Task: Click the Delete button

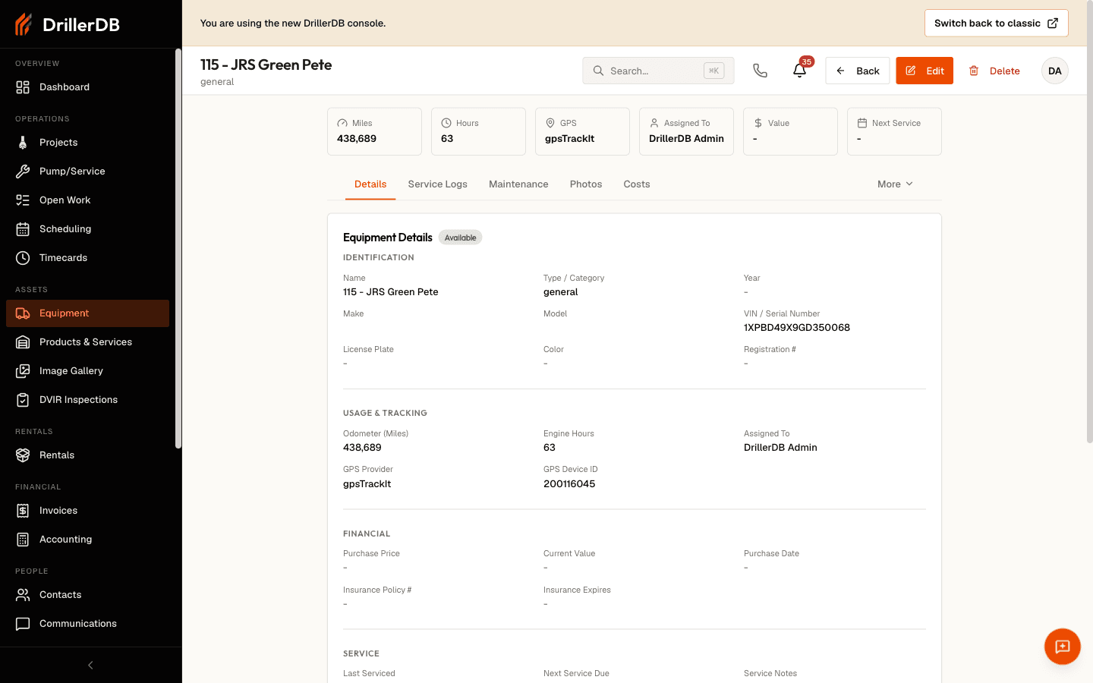Action: click(994, 71)
